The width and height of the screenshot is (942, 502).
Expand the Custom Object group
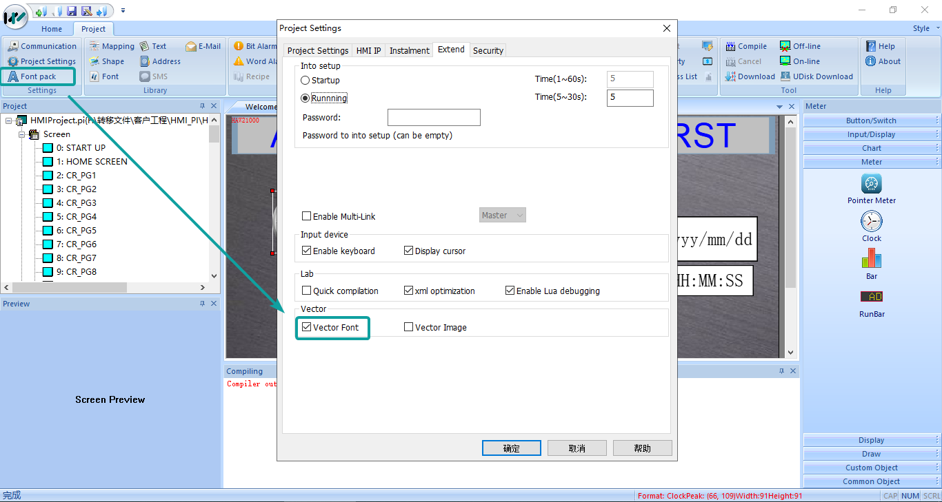(x=872, y=468)
